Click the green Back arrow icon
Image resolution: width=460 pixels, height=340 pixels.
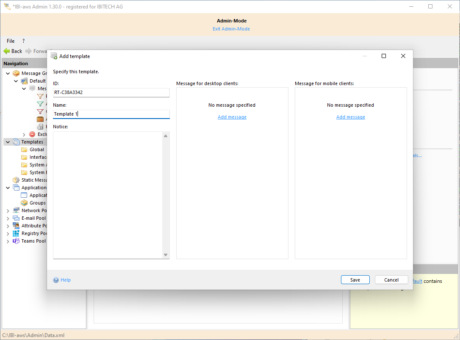(7, 51)
